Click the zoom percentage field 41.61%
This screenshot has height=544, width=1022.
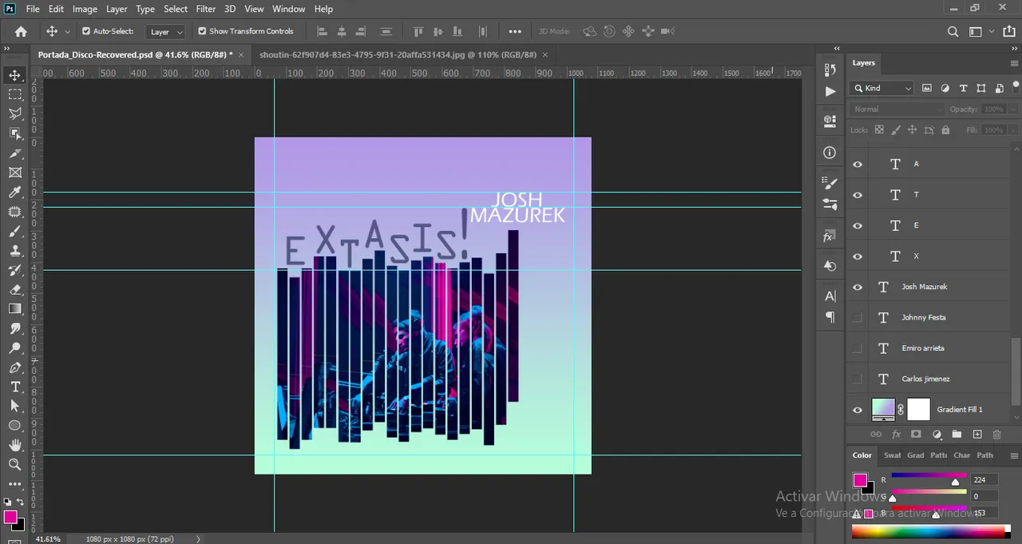(x=49, y=539)
